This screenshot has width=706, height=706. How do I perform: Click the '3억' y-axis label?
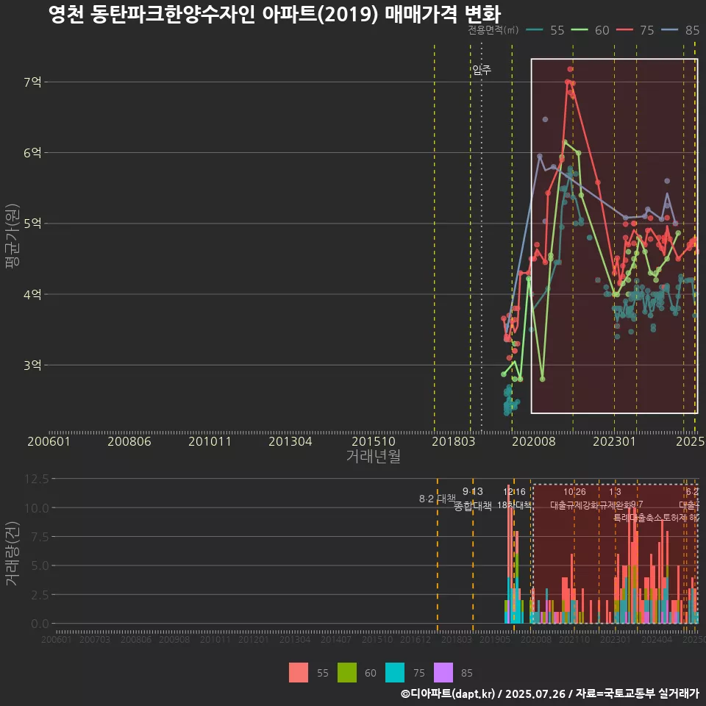(x=32, y=366)
